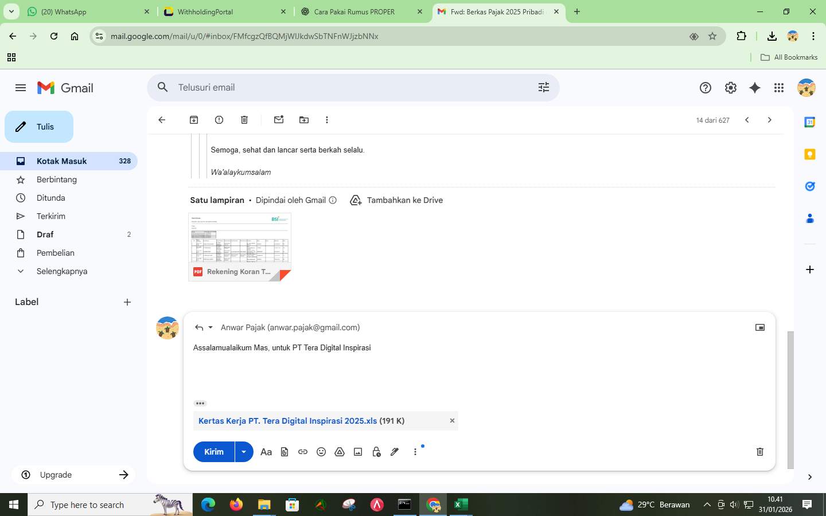Expand Selengkapnya in the sidebar
The image size is (826, 516).
click(x=62, y=271)
